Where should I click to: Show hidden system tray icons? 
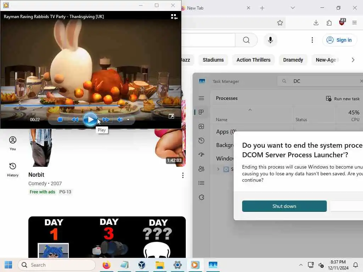point(301,265)
